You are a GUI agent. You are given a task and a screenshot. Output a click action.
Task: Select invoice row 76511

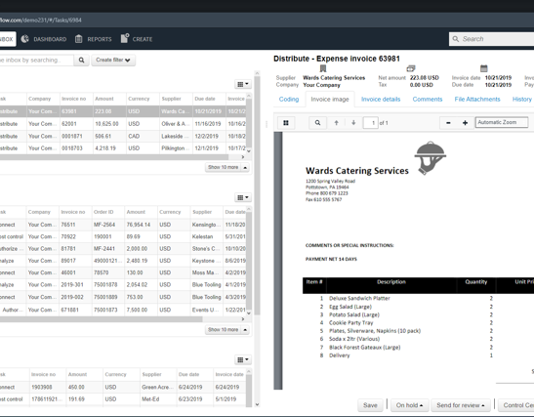[123, 225]
